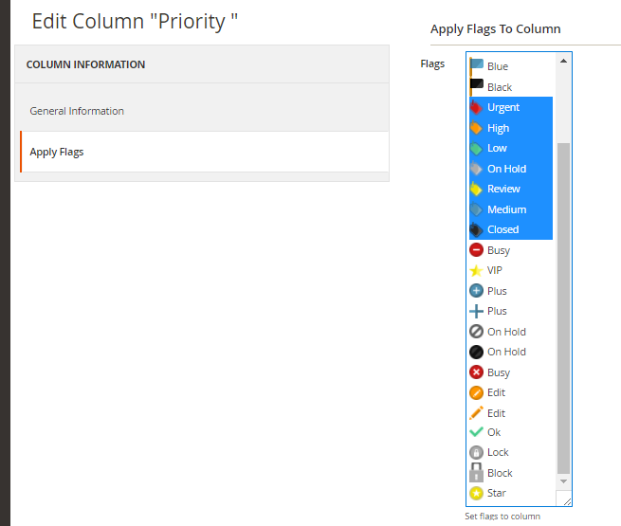This screenshot has height=526, width=621.
Task: Select the red Urgent tag flag
Action: pos(502,108)
